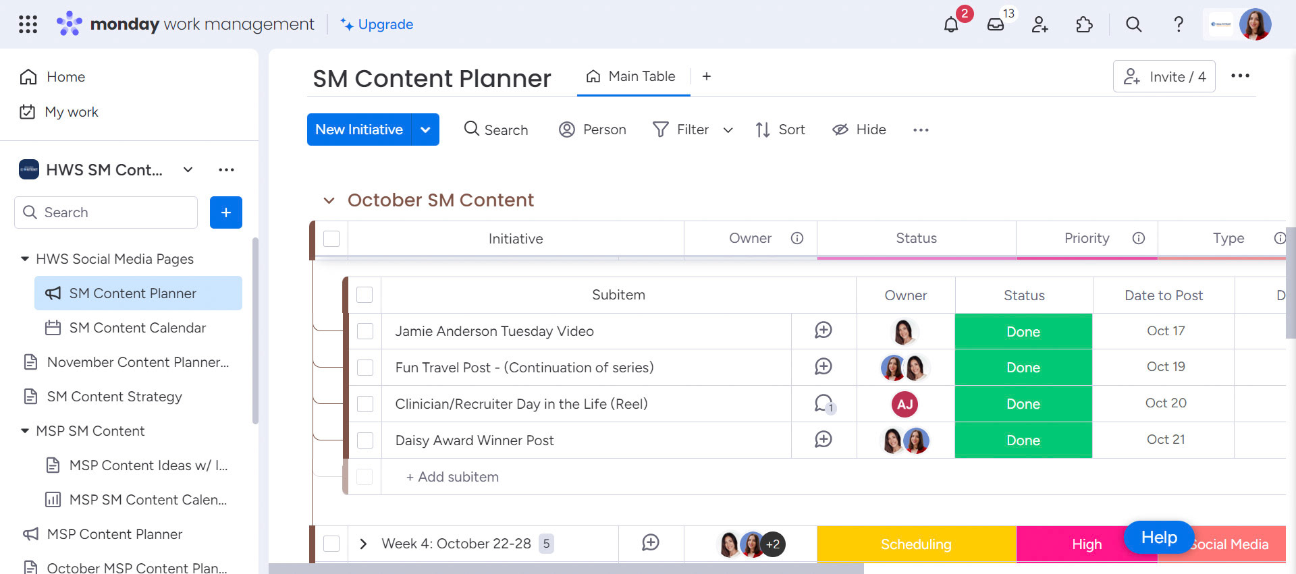
Task: Click the SM Content Planner board title
Action: click(x=432, y=78)
